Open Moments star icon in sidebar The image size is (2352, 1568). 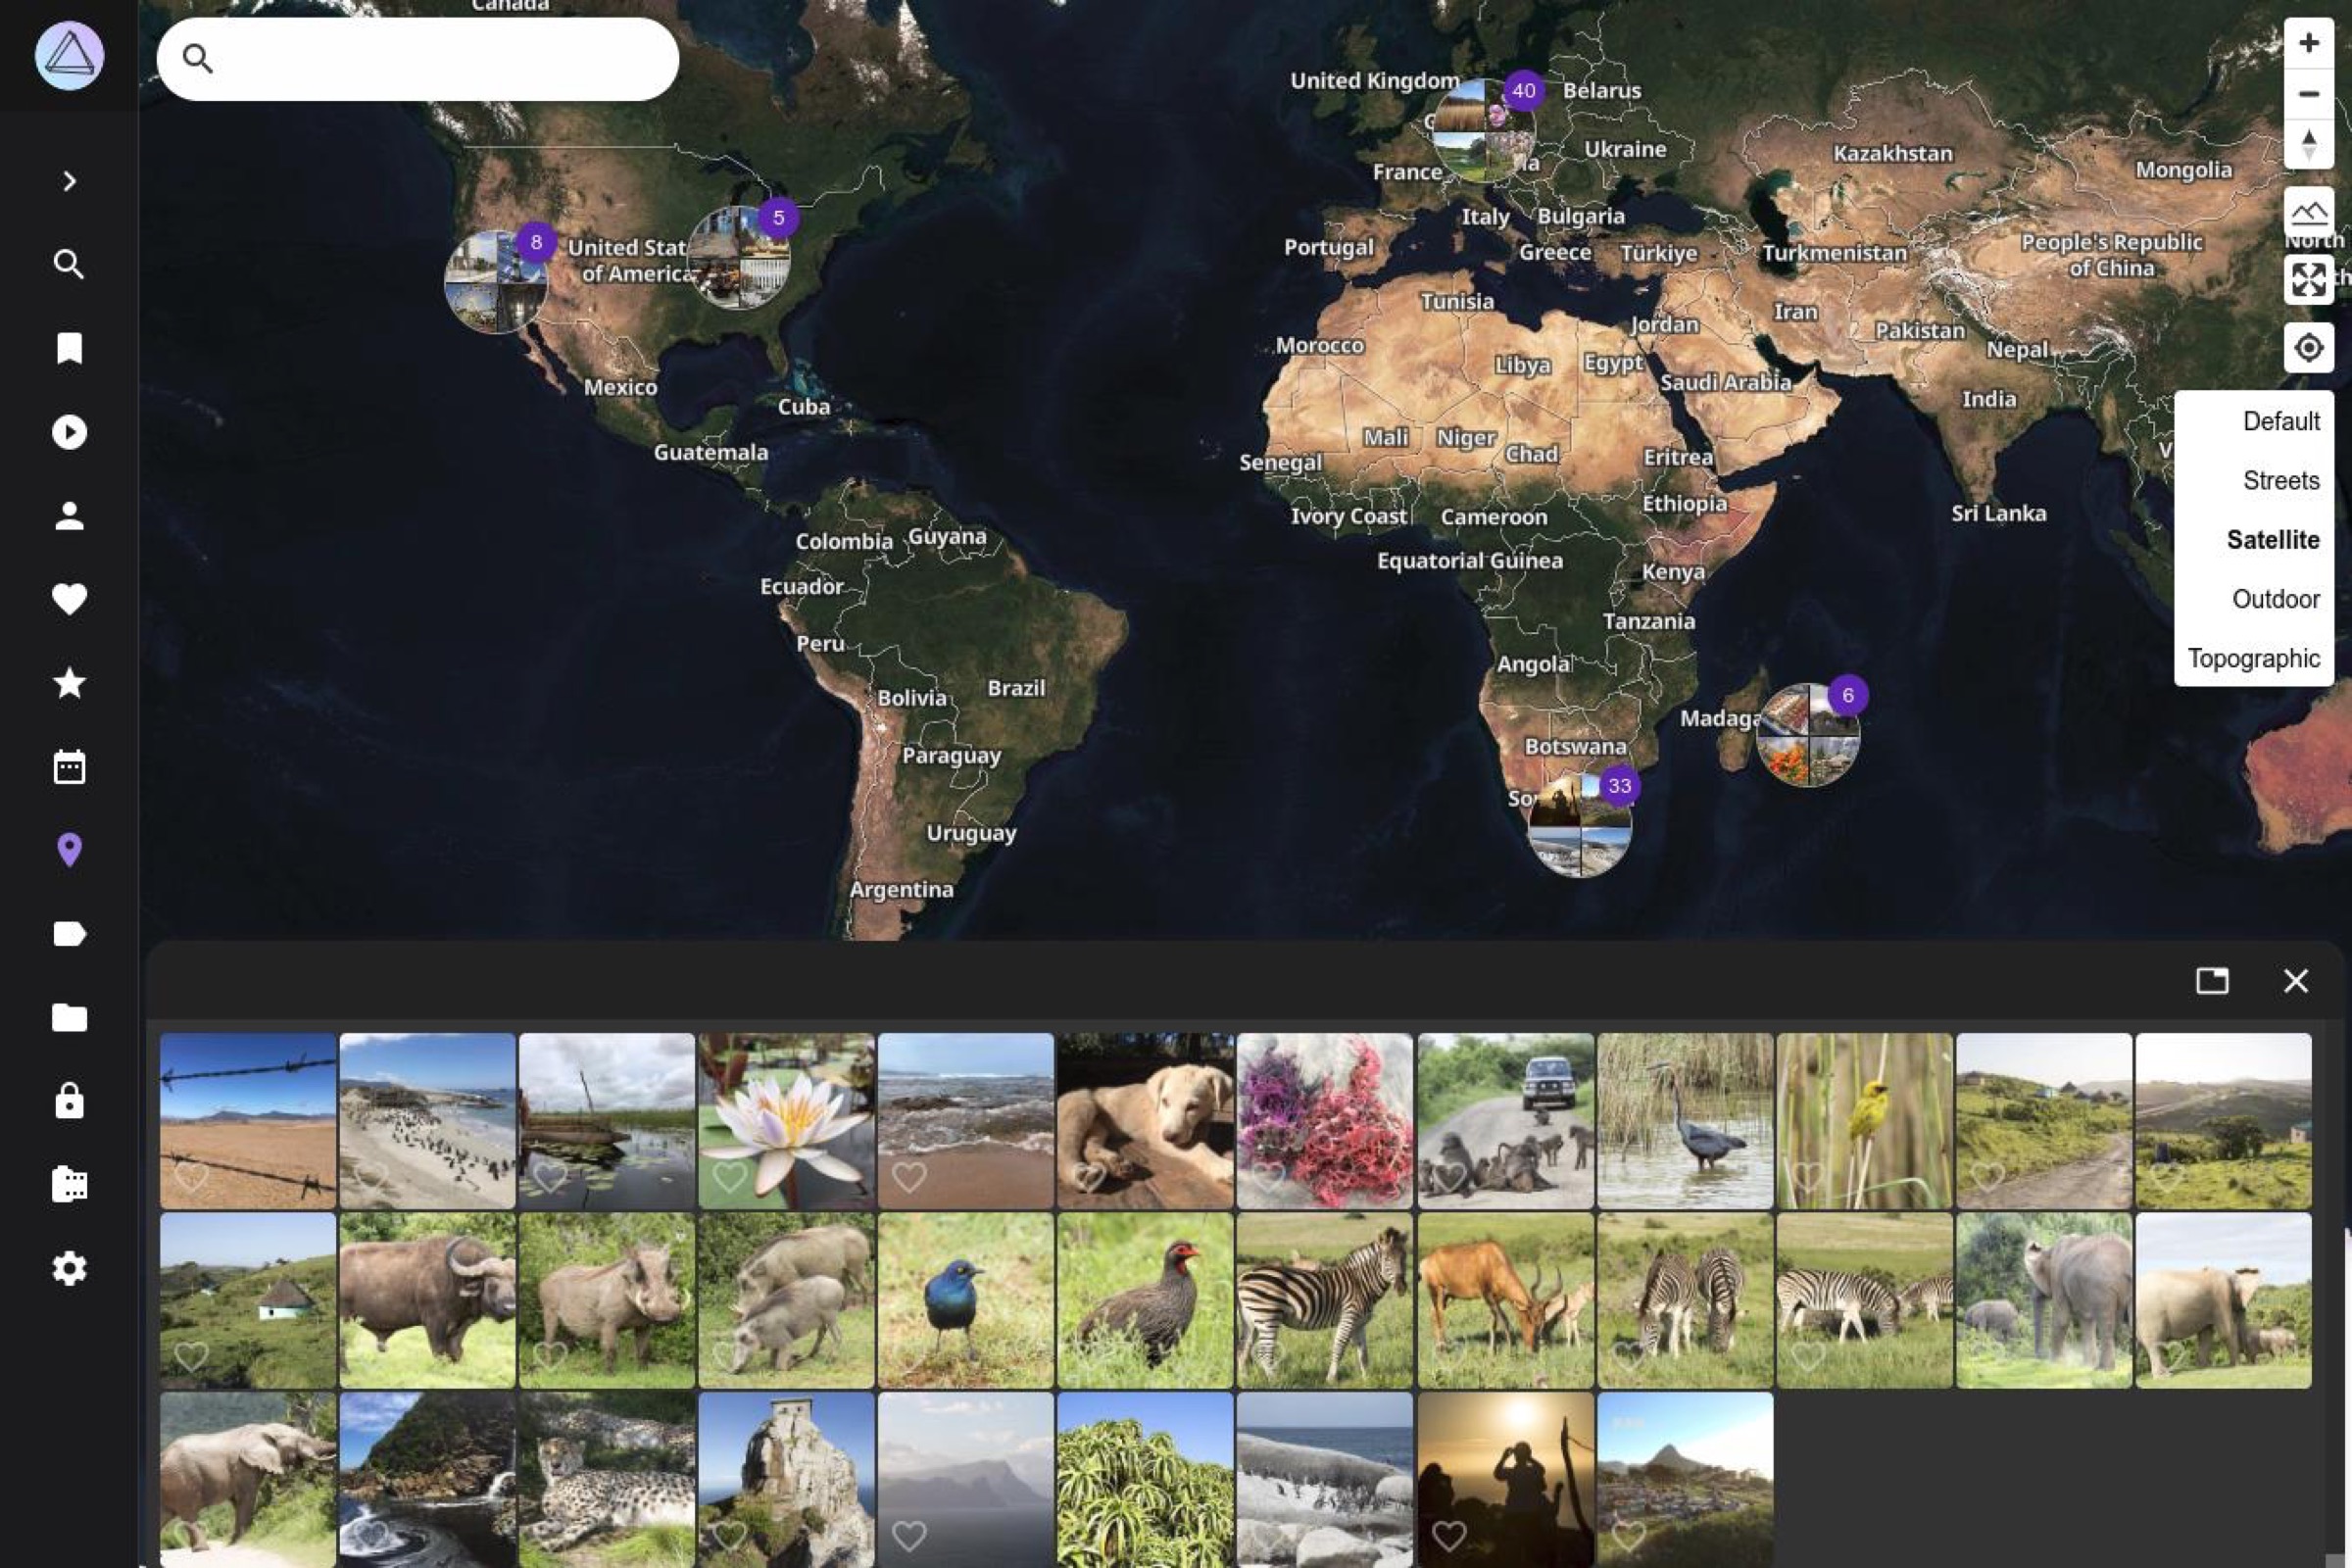coord(69,683)
